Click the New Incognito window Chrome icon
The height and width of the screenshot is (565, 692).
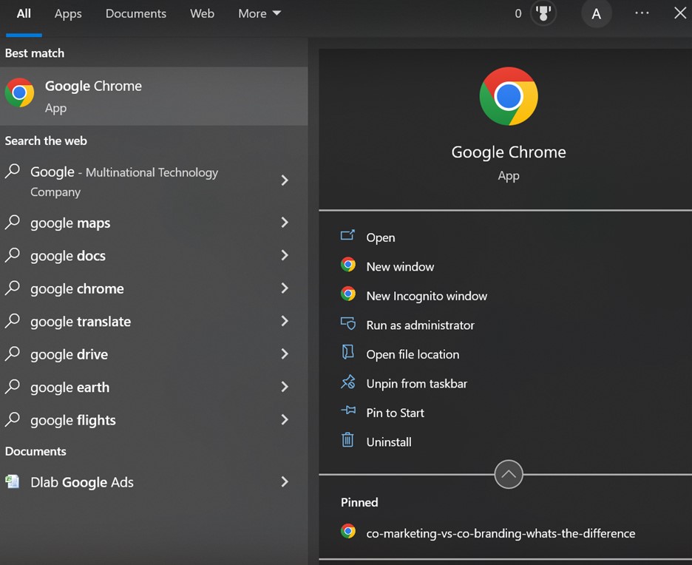347,294
